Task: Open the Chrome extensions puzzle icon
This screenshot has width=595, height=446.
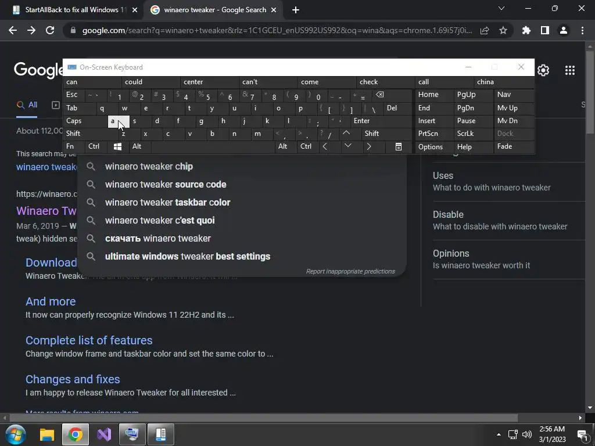Action: tap(526, 30)
